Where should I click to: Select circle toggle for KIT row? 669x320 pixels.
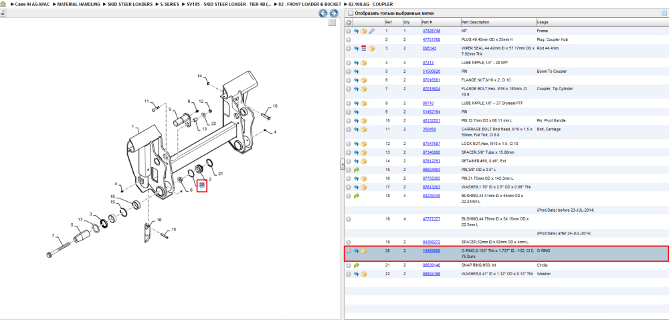pyautogui.click(x=349, y=31)
